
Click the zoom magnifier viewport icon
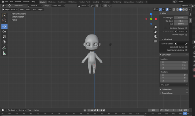pyautogui.click(x=155, y=27)
